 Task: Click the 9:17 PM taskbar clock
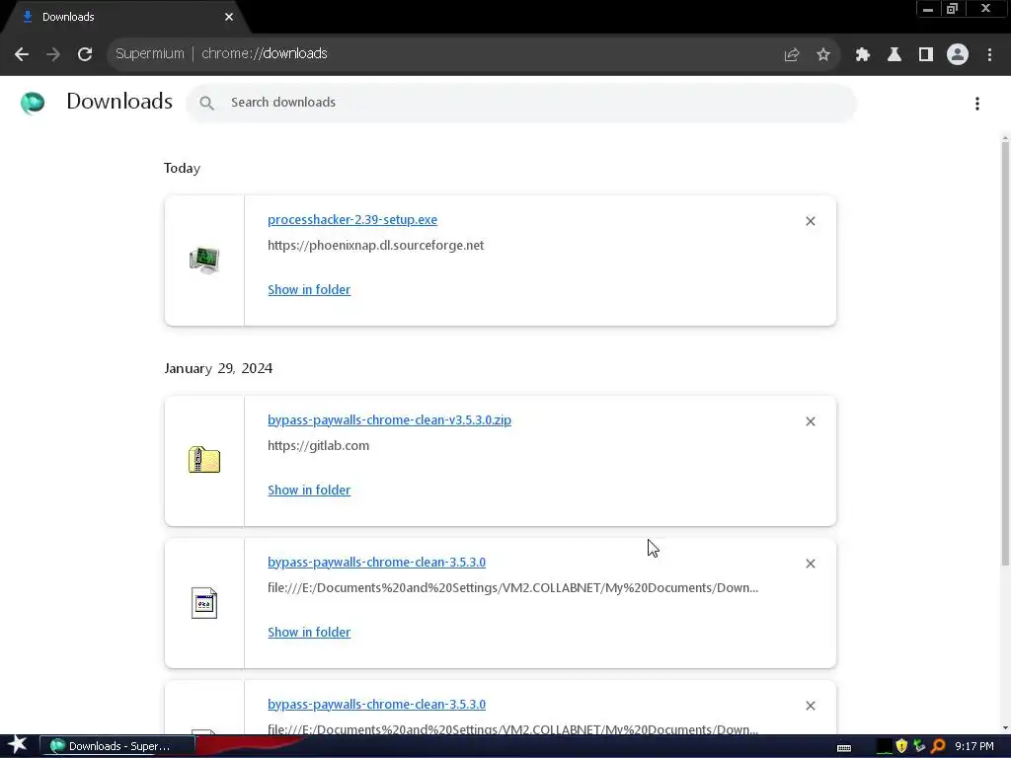(x=974, y=746)
